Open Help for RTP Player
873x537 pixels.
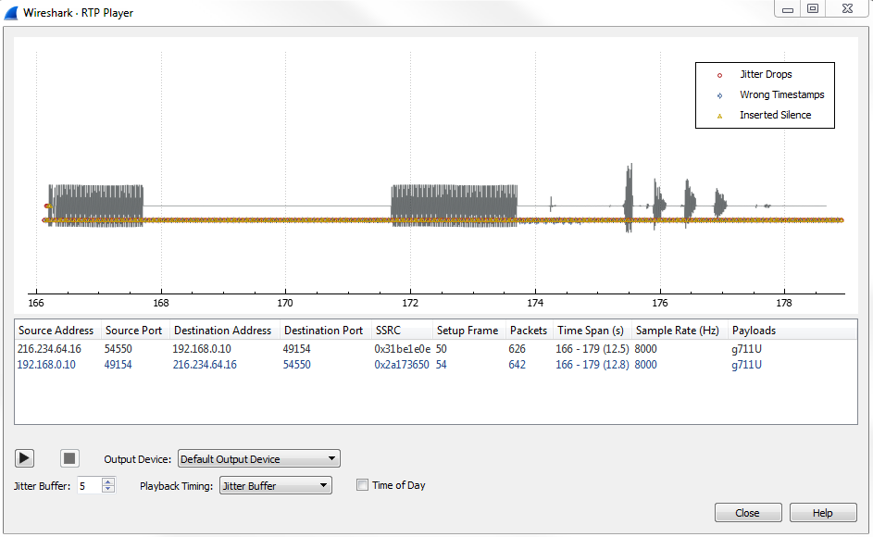coord(822,513)
